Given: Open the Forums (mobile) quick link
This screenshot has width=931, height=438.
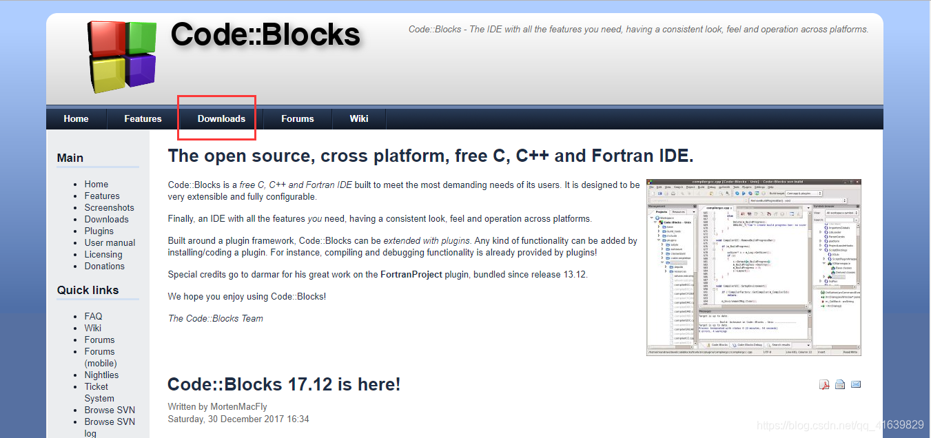Looking at the screenshot, I should pyautogui.click(x=101, y=357).
